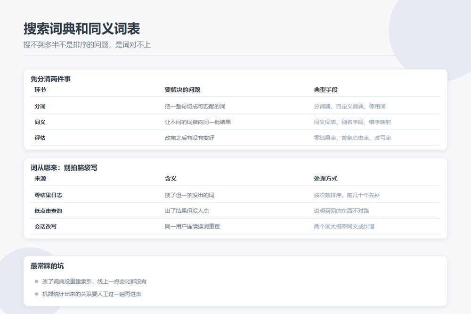Click the row label 分词

[x=40, y=106]
